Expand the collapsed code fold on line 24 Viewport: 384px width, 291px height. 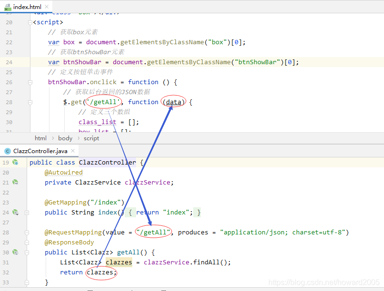27,213
